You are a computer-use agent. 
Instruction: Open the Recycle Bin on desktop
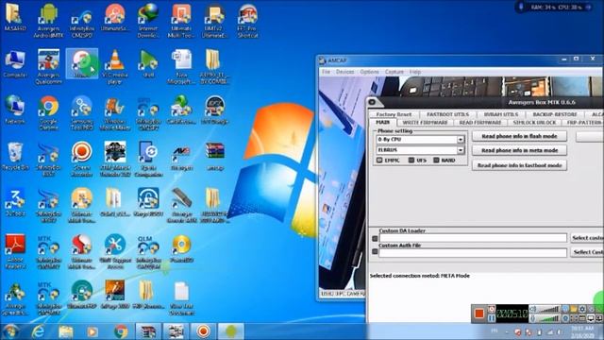15,156
